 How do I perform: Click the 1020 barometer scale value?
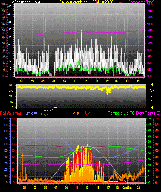pyautogui.click(x=150, y=30)
